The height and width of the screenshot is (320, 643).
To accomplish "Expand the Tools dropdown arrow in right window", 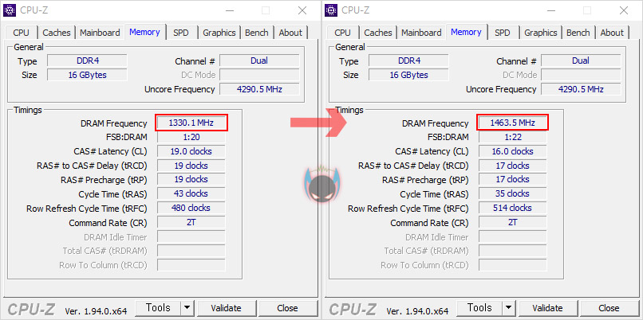I will [509, 308].
